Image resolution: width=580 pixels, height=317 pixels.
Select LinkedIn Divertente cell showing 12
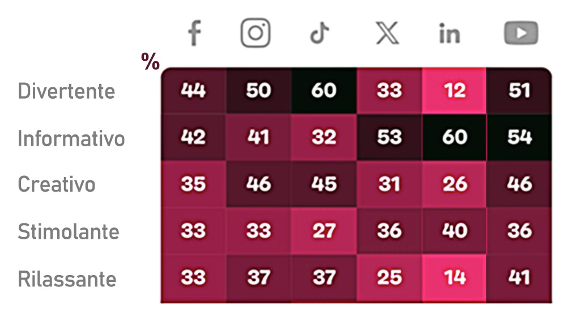[454, 91]
